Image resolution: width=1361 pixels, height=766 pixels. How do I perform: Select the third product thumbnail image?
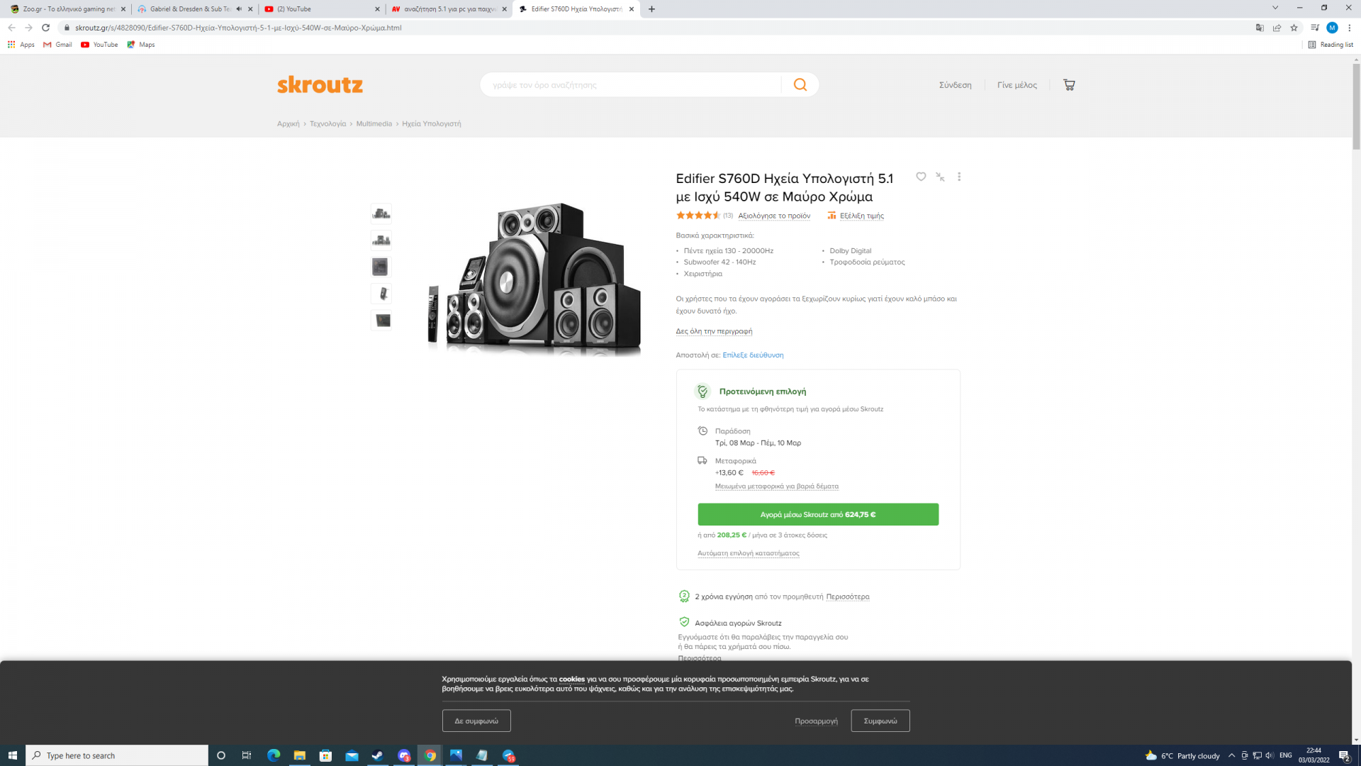point(381,267)
